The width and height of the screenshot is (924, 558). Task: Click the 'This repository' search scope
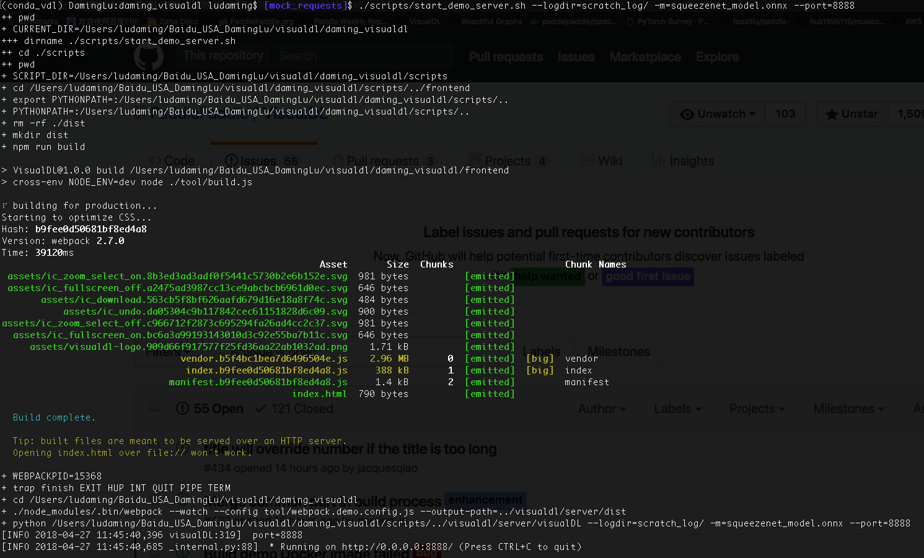pyautogui.click(x=224, y=56)
